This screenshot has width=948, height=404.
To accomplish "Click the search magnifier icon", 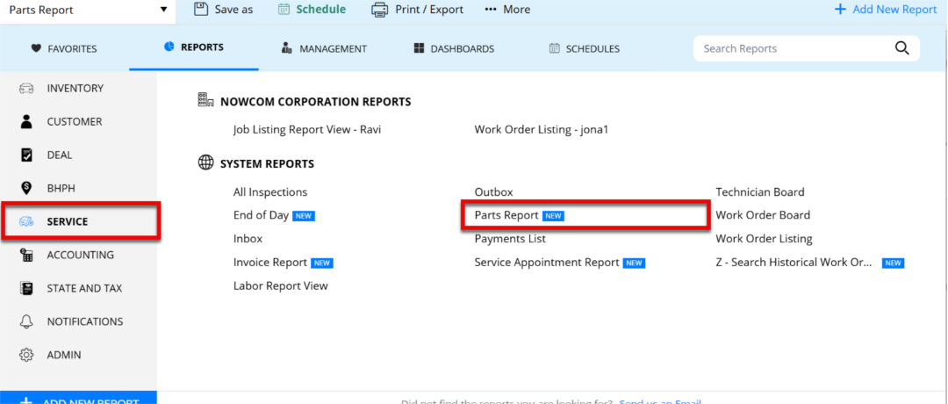I will coord(902,49).
